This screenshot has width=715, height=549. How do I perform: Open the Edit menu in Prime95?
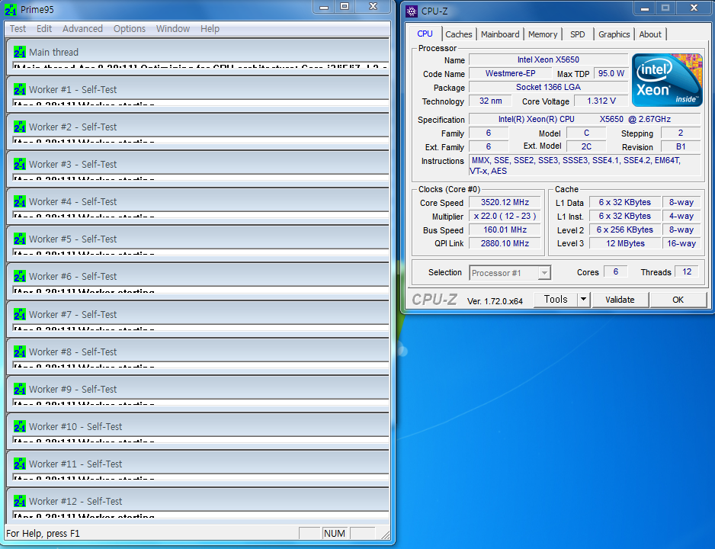(44, 29)
